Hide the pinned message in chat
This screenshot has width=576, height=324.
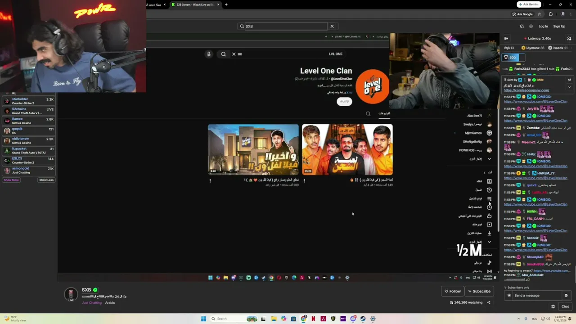[569, 80]
